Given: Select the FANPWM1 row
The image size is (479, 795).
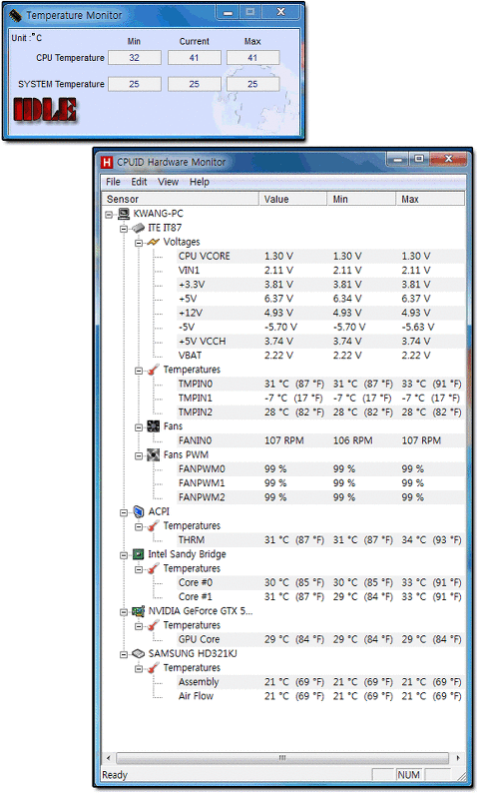Looking at the screenshot, I should 320,483.
